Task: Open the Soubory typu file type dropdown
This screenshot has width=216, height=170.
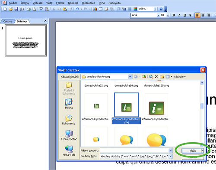Action: (171, 156)
